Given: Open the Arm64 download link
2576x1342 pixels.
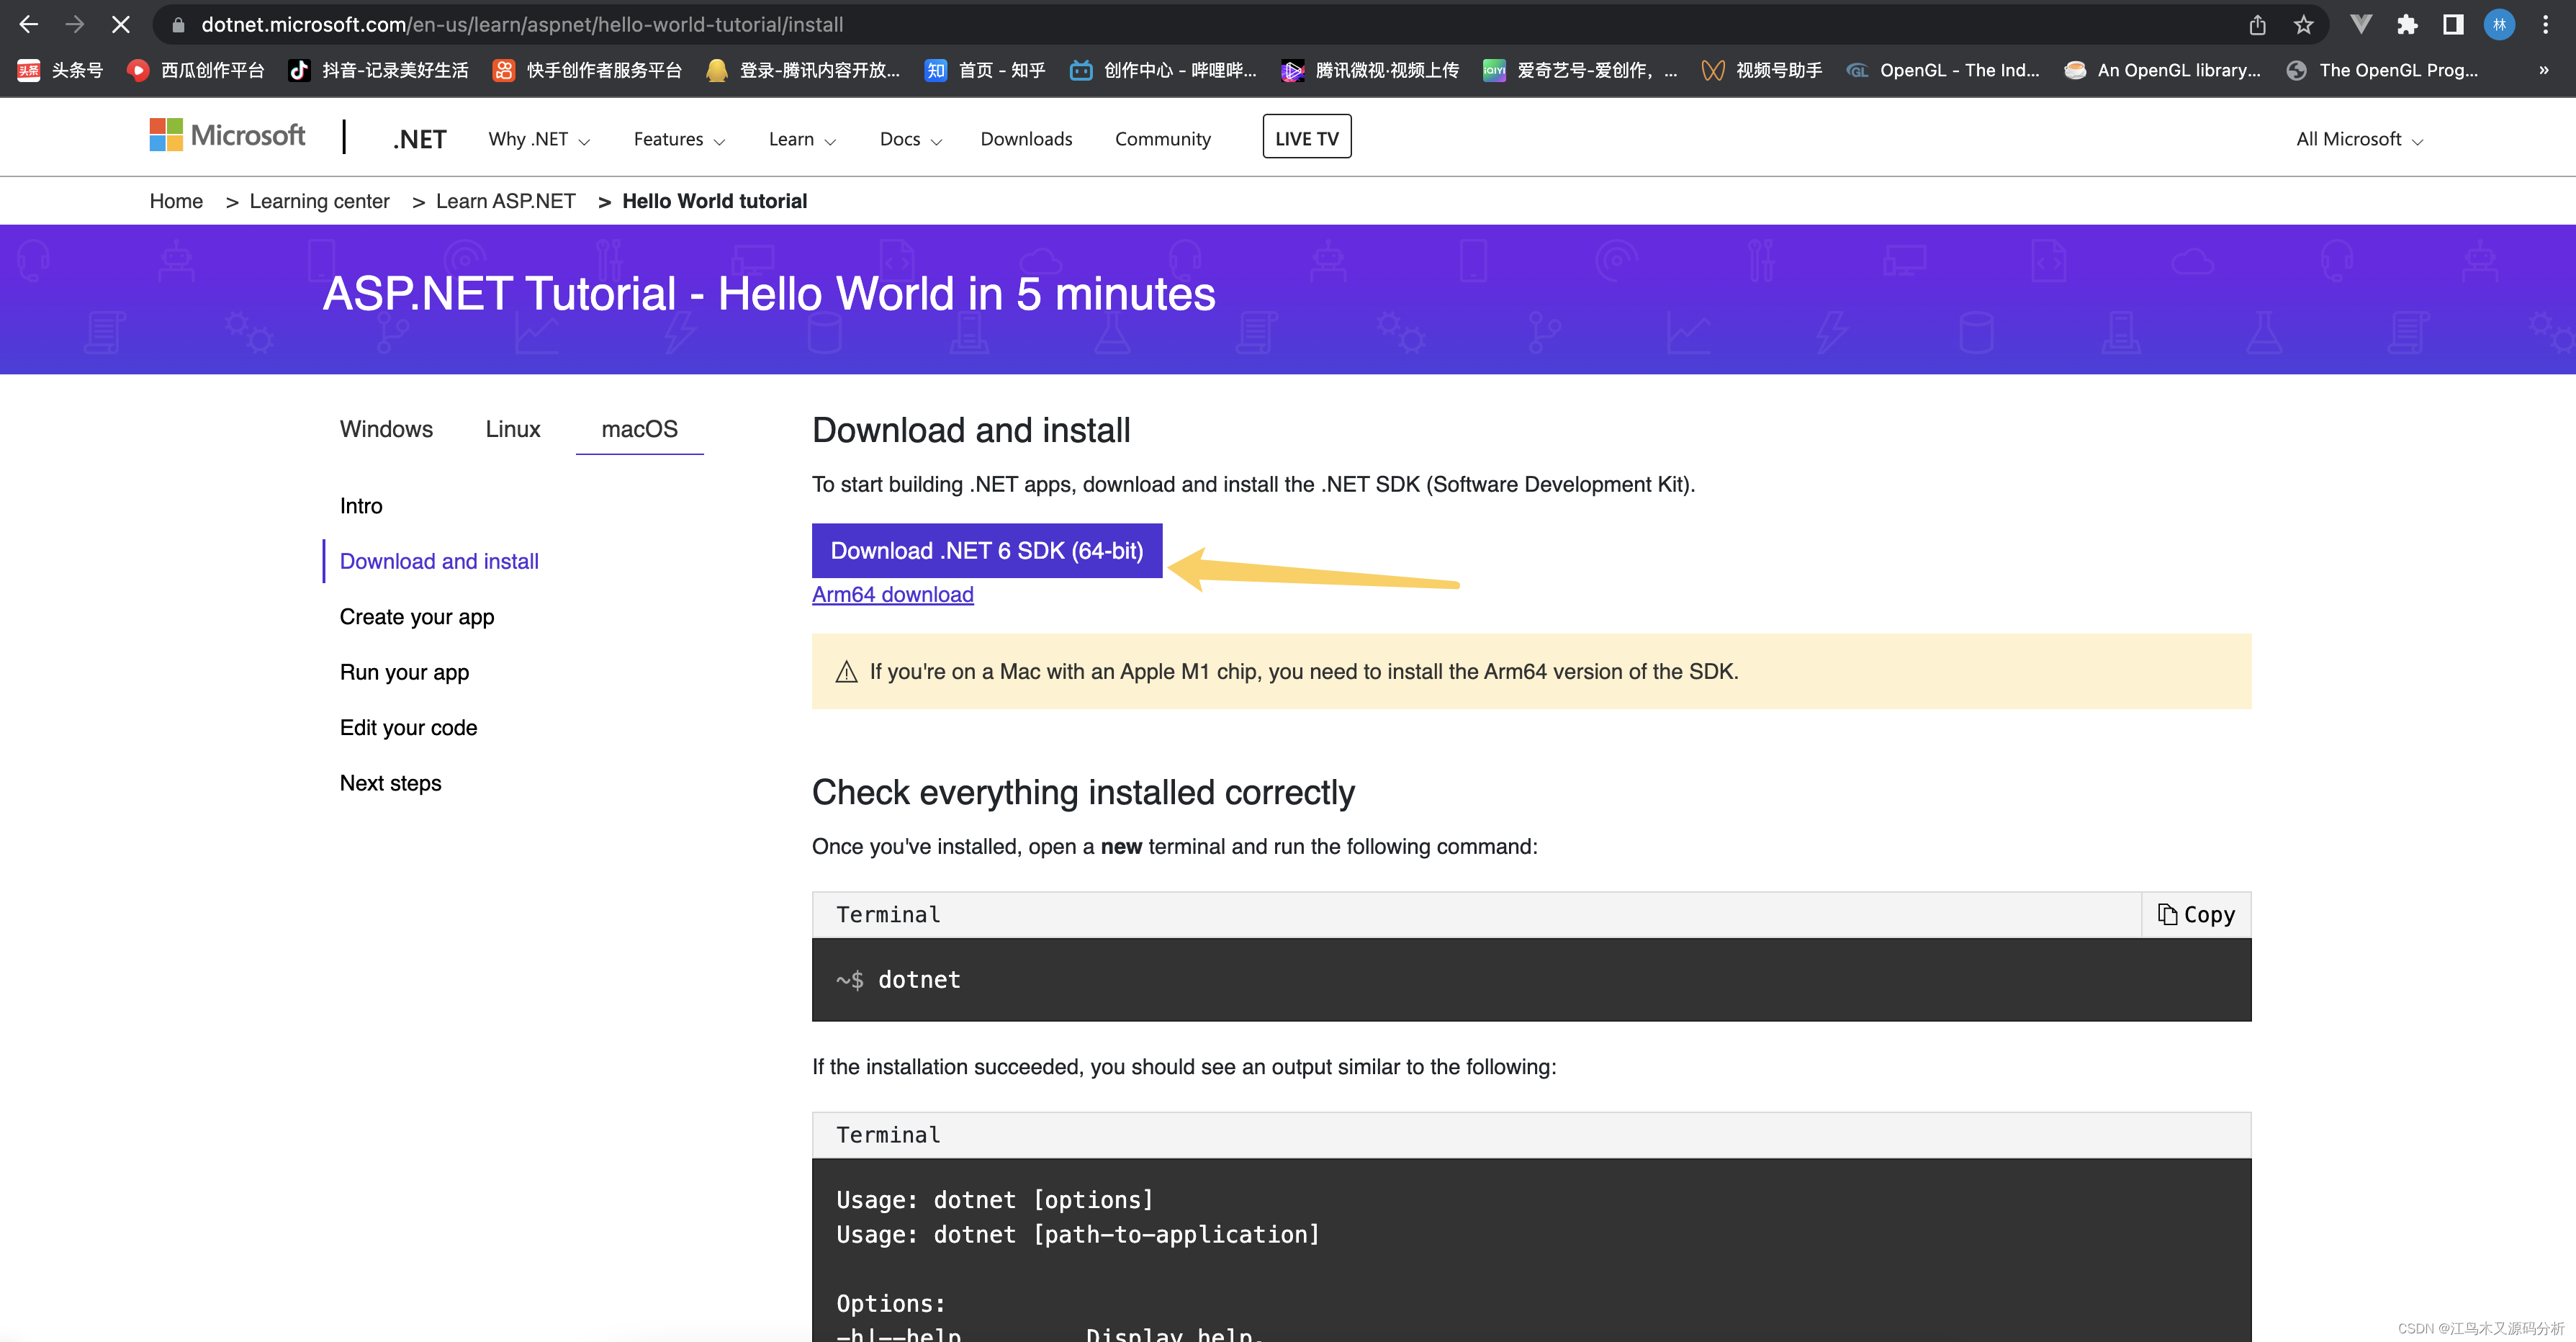Looking at the screenshot, I should (892, 594).
